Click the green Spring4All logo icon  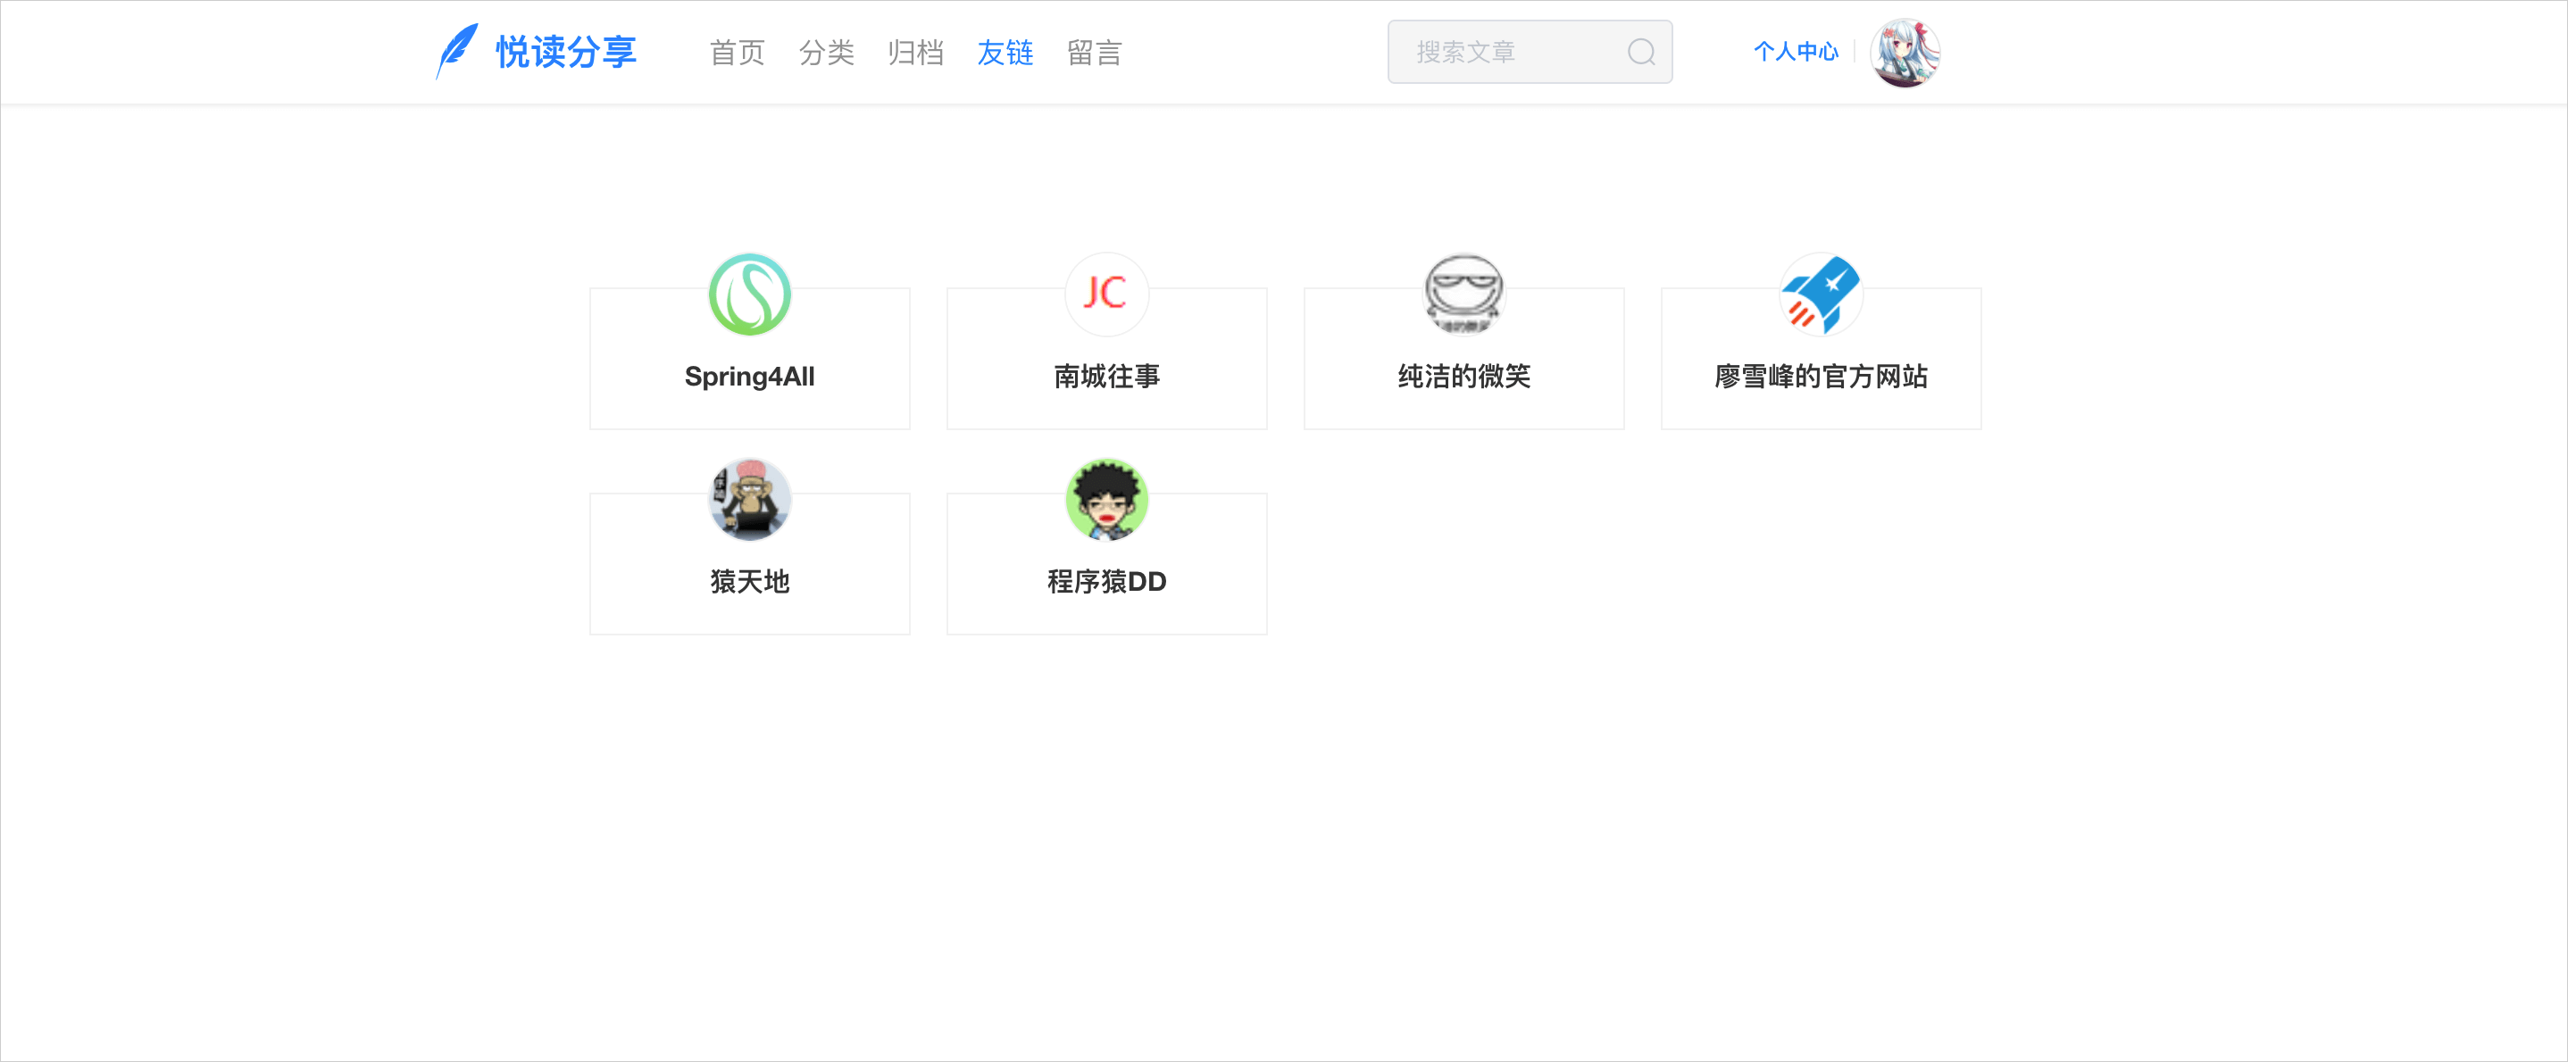tap(750, 295)
